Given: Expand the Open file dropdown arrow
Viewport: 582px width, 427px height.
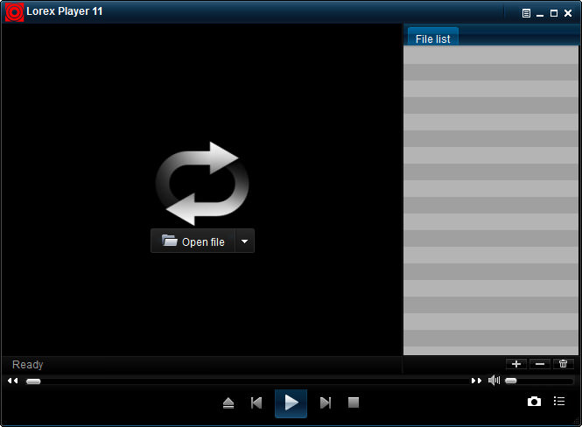Looking at the screenshot, I should point(244,241).
